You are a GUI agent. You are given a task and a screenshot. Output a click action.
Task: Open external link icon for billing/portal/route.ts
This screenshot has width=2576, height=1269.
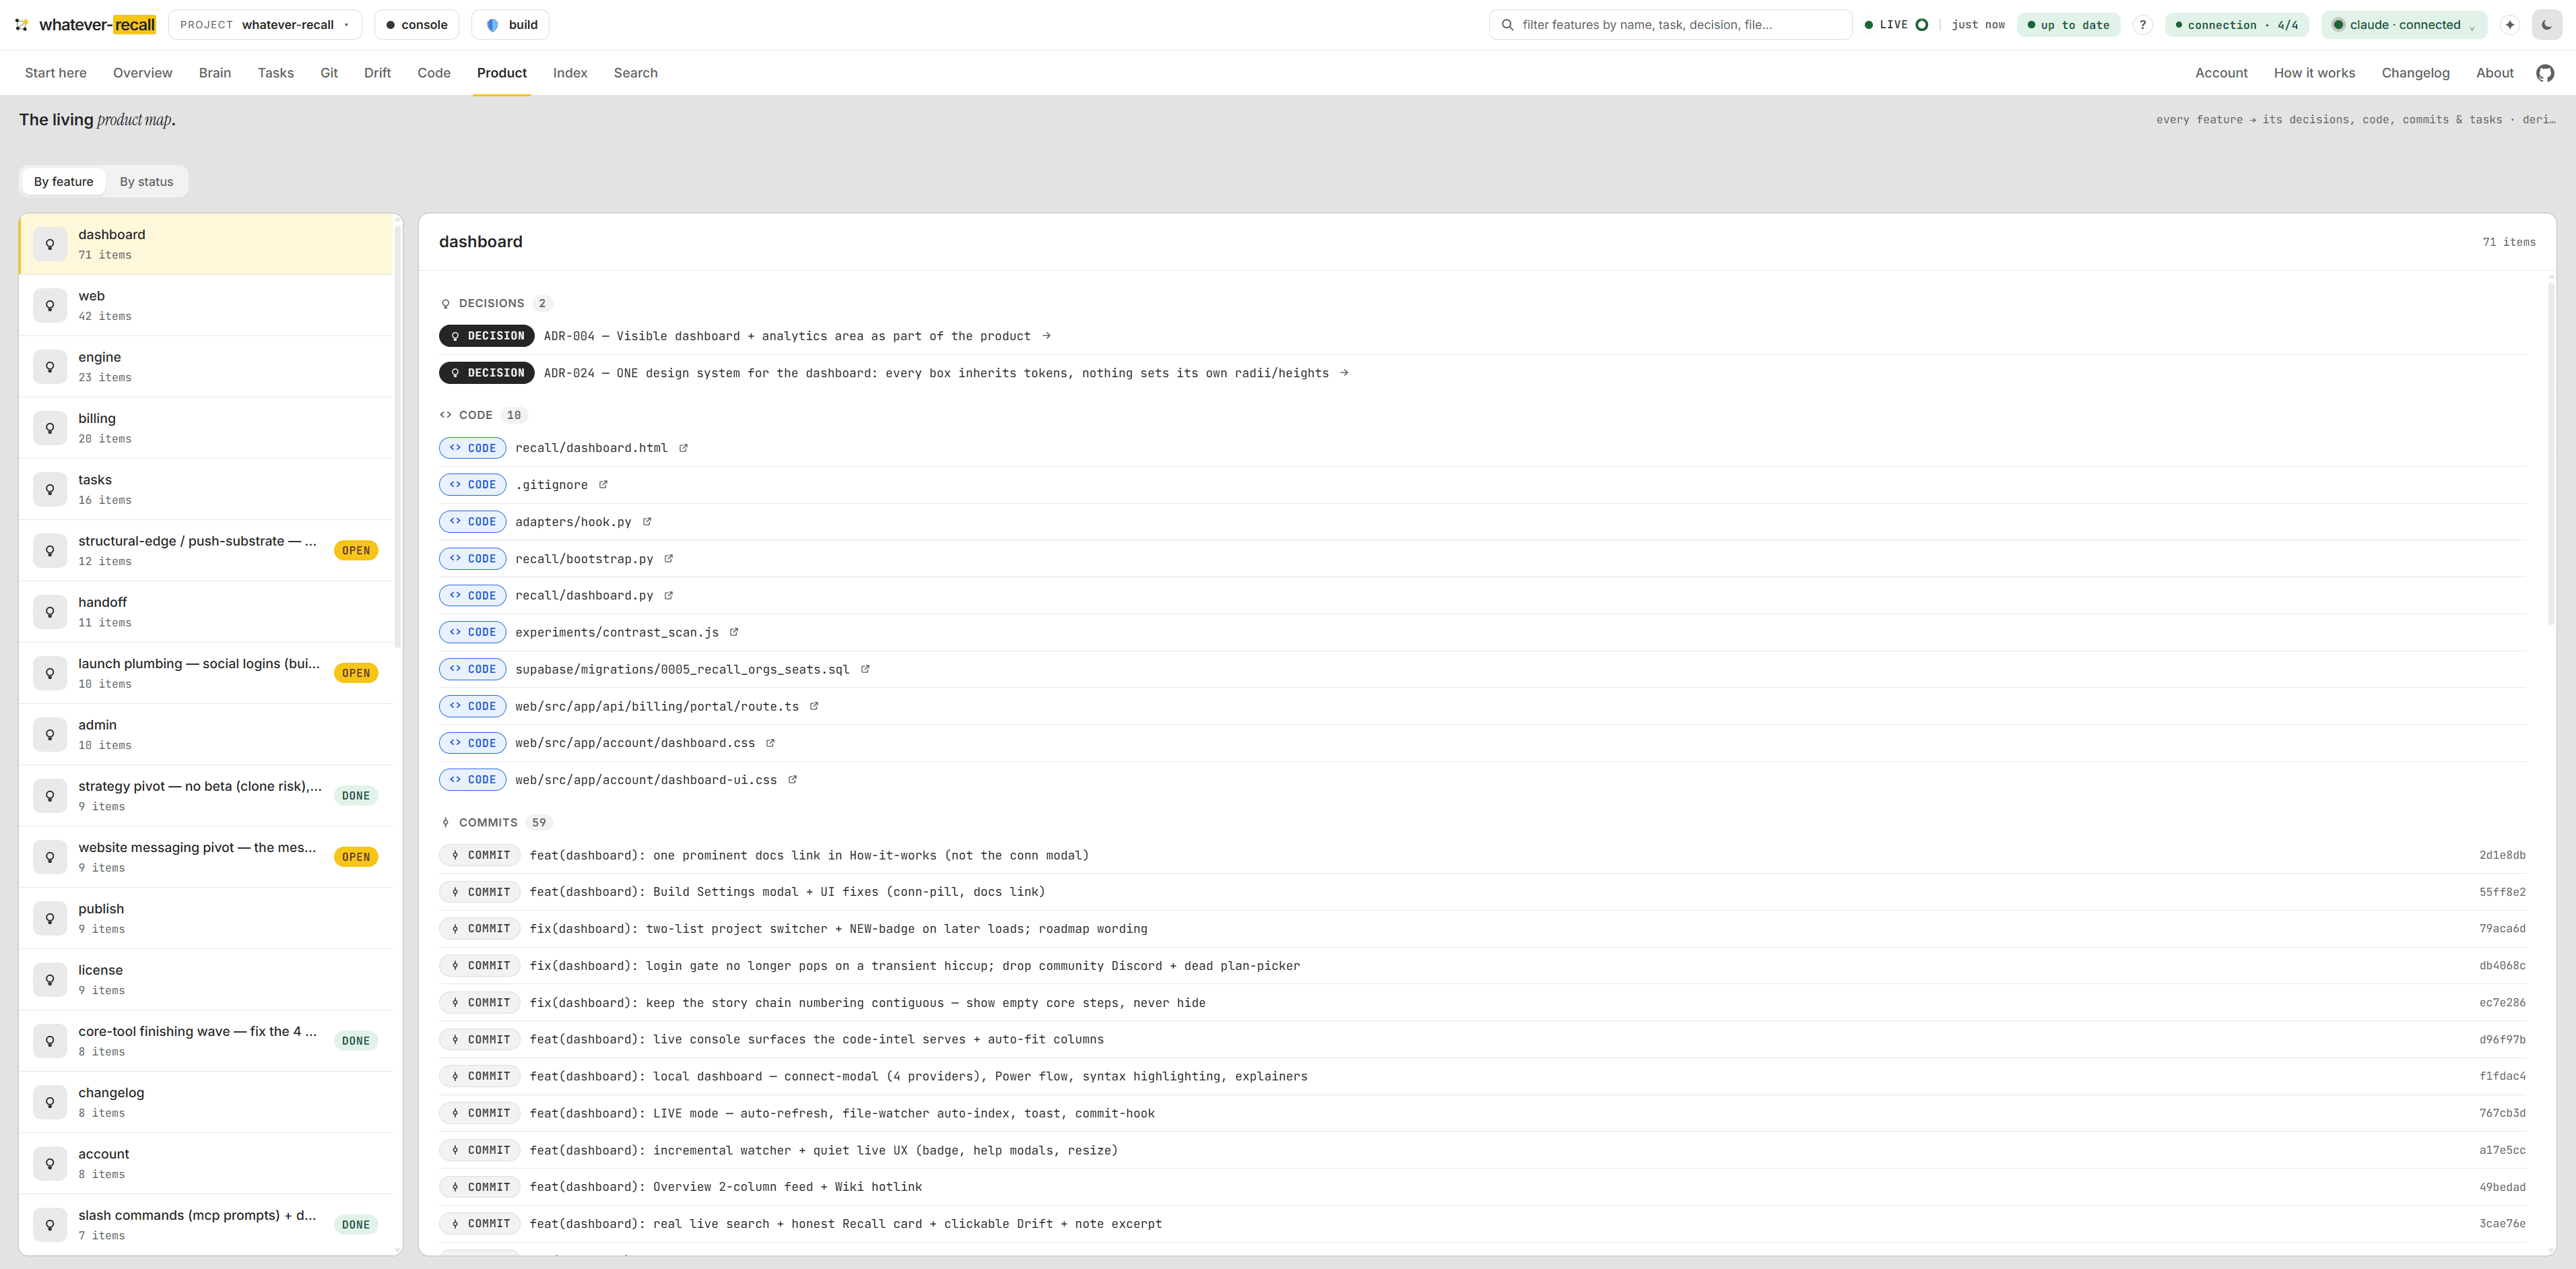coord(814,706)
